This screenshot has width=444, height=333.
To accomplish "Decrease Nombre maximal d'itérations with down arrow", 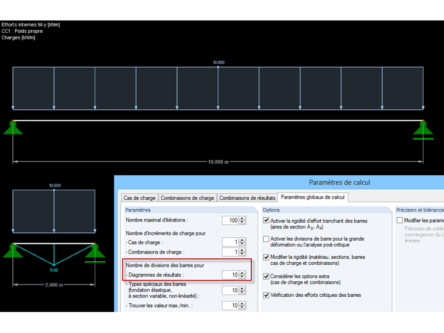I will [x=242, y=222].
